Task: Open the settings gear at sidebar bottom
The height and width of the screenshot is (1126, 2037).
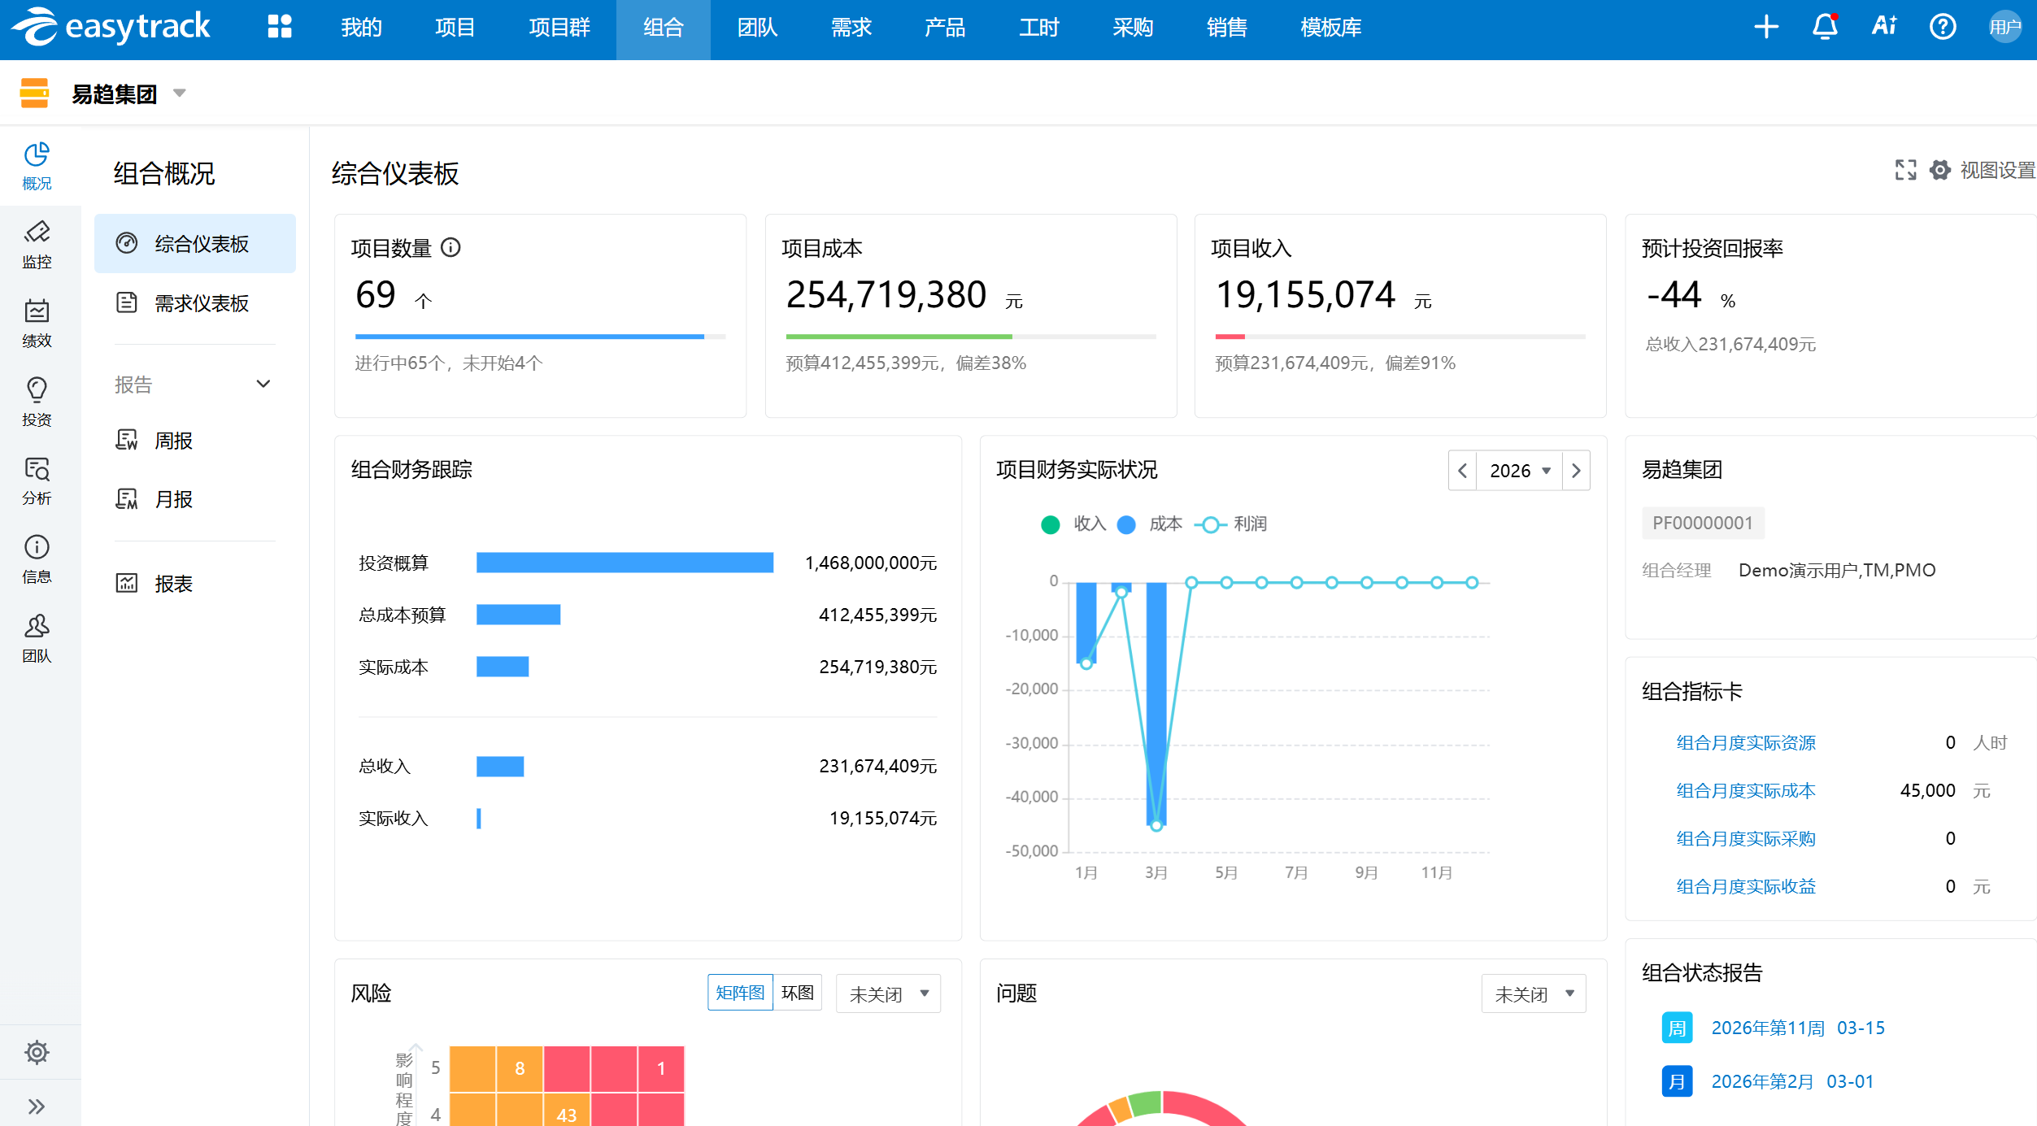Action: tap(37, 1052)
